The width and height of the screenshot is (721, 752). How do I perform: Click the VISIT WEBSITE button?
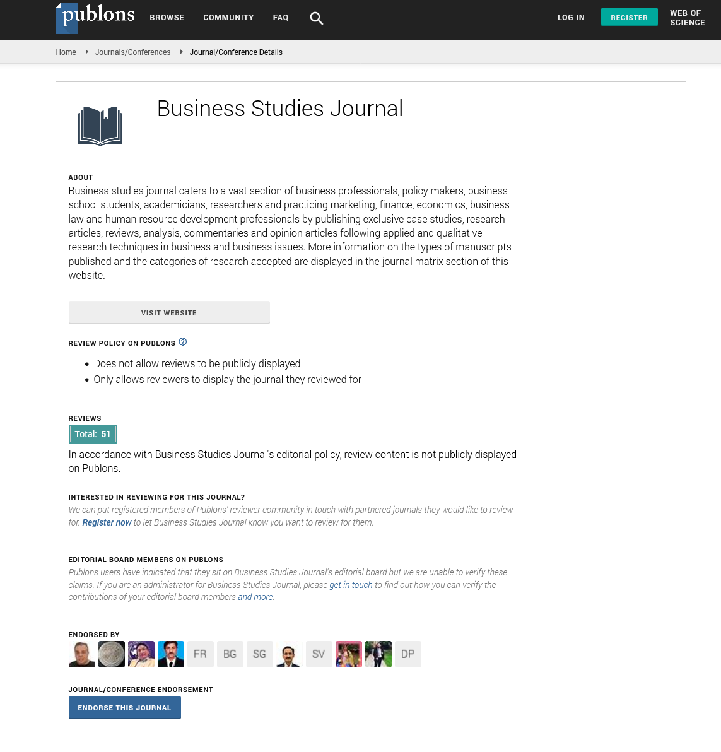pyautogui.click(x=169, y=313)
